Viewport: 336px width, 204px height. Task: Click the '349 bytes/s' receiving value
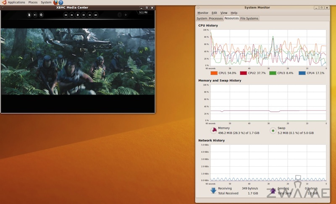[250, 188]
